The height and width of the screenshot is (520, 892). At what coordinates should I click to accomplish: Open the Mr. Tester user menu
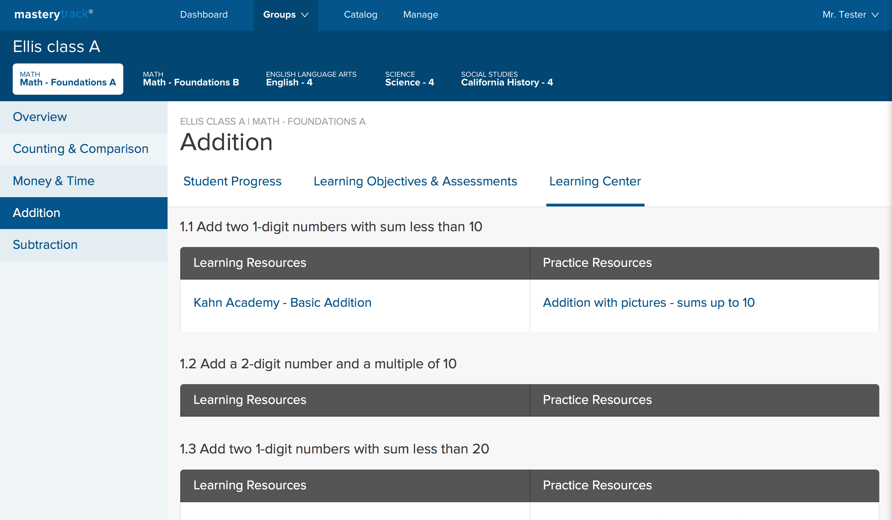coord(850,15)
